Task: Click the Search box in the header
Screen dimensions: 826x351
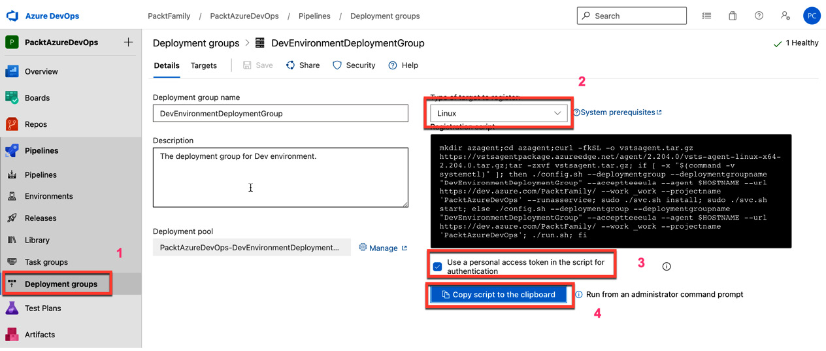Action: [632, 16]
